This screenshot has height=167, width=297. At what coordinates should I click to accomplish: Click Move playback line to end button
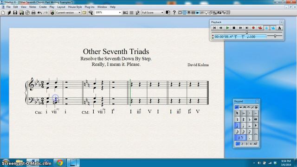(x=247, y=28)
